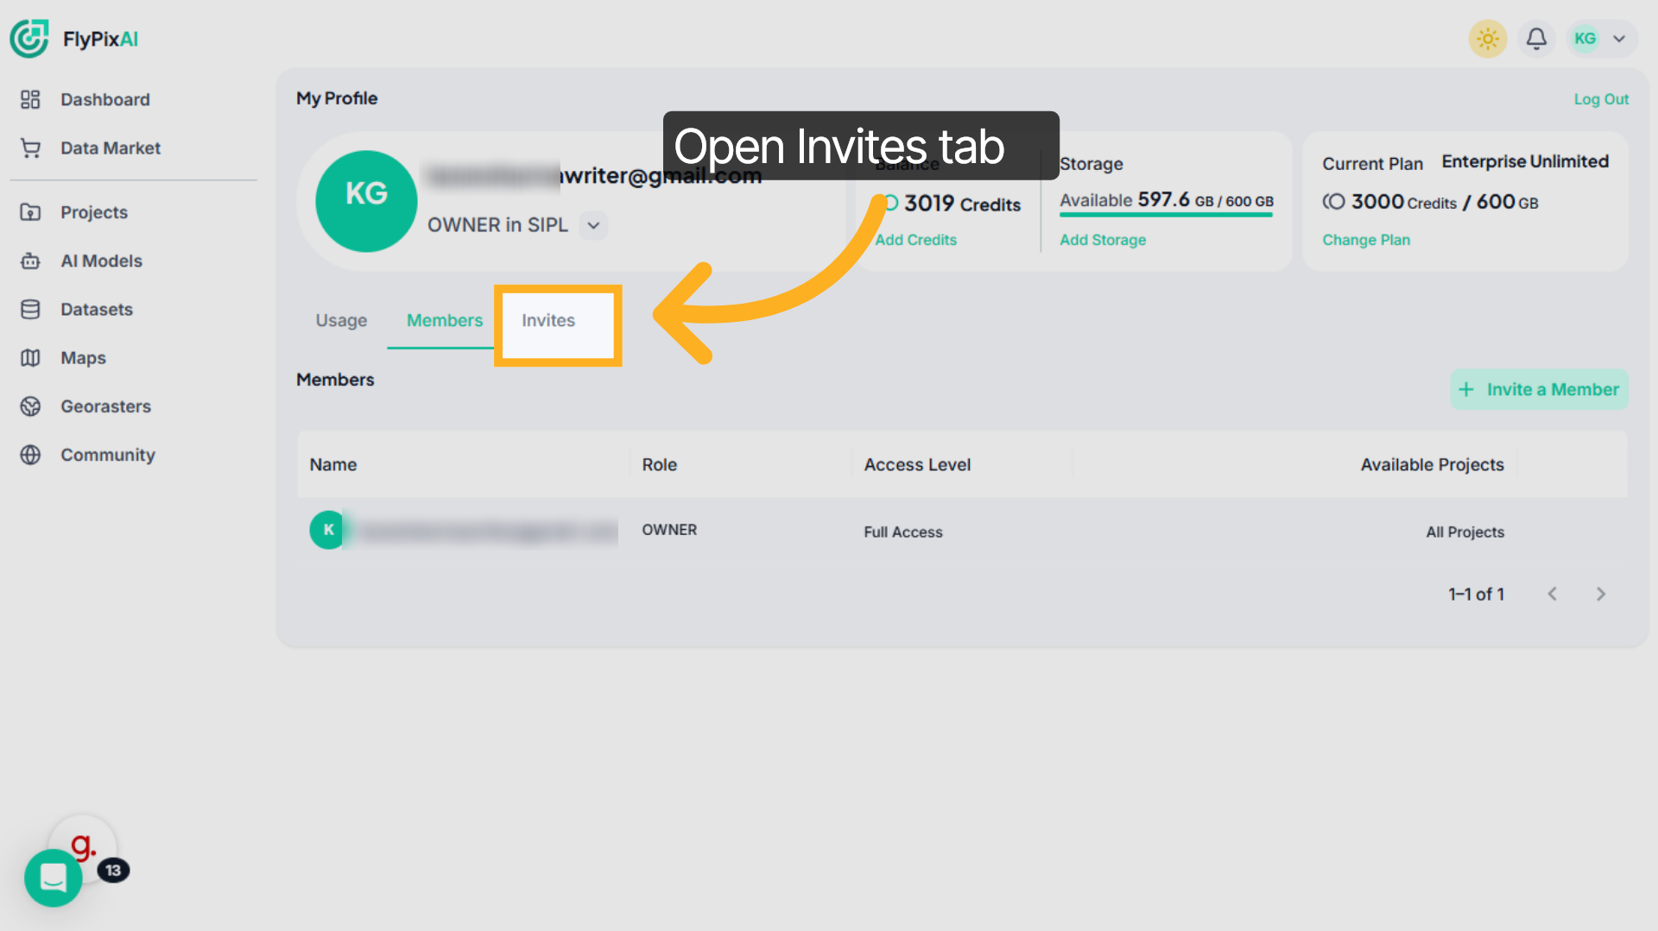Open AI Models page
Image resolution: width=1658 pixels, height=931 pixels.
(101, 261)
